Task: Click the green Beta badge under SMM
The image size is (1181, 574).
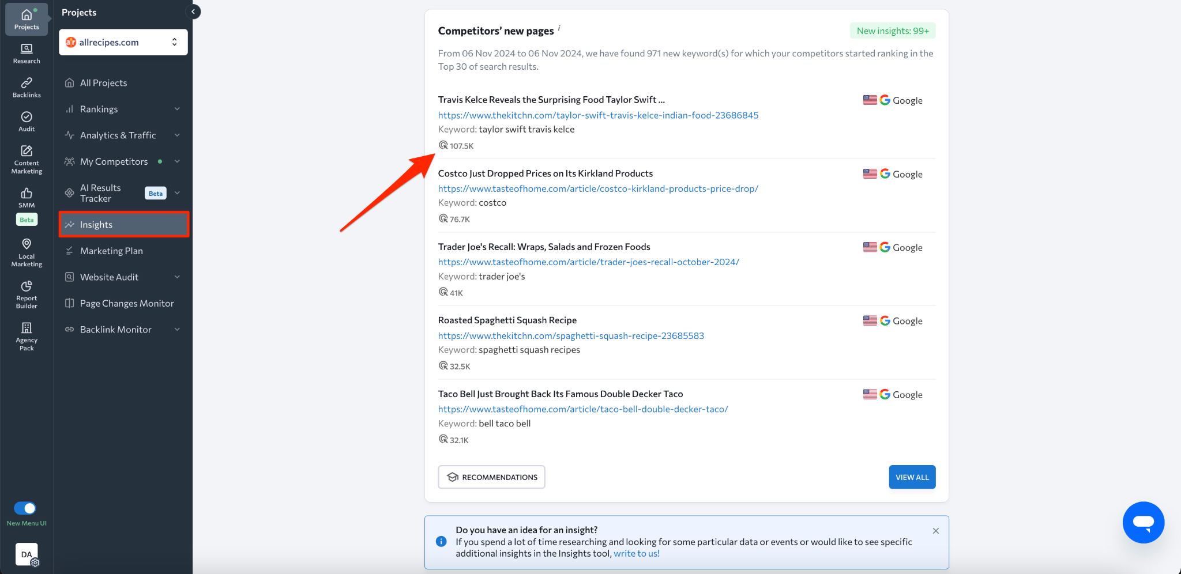Action: [27, 220]
